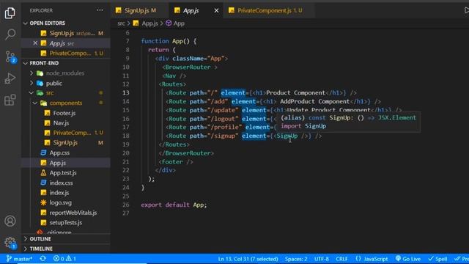The image size is (469, 264).
Task: Open reportWebVitals.js file
Action: click(x=73, y=213)
